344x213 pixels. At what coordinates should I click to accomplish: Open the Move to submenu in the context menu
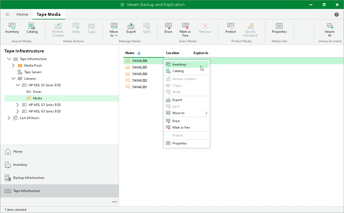[x=186, y=113]
